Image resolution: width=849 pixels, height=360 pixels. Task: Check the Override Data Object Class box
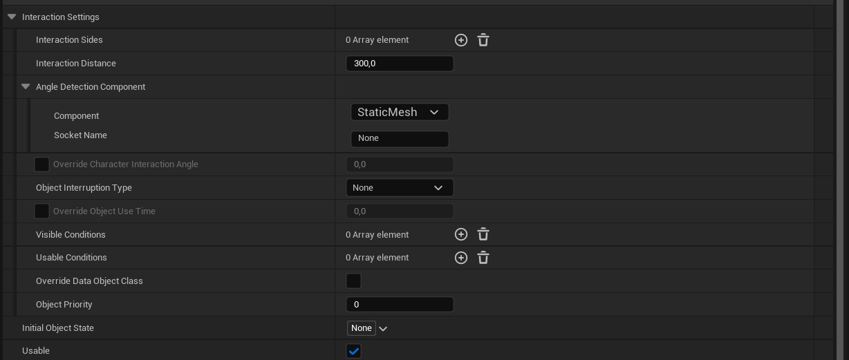(353, 281)
